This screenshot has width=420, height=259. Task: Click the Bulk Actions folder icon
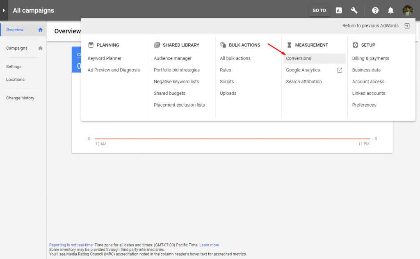pos(224,45)
